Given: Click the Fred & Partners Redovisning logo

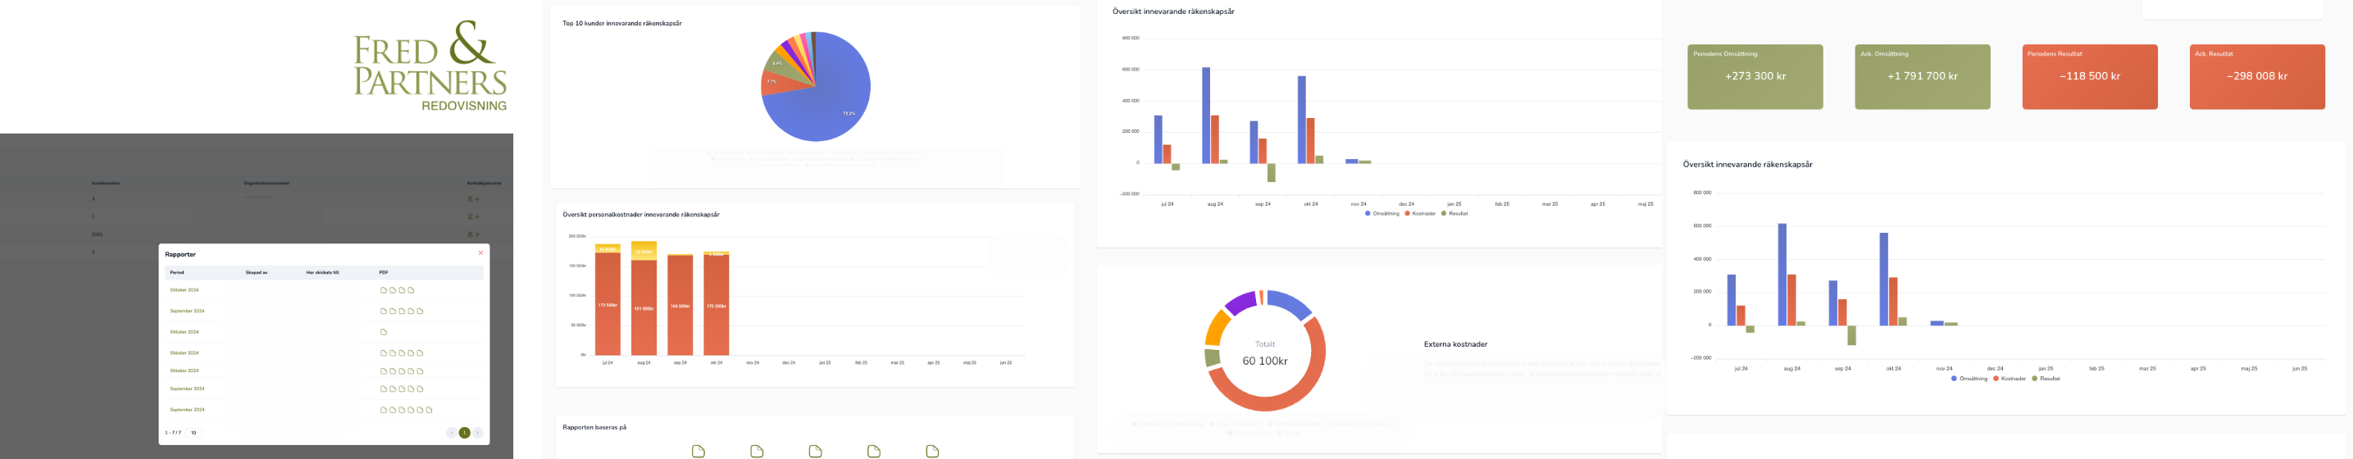Looking at the screenshot, I should point(430,66).
